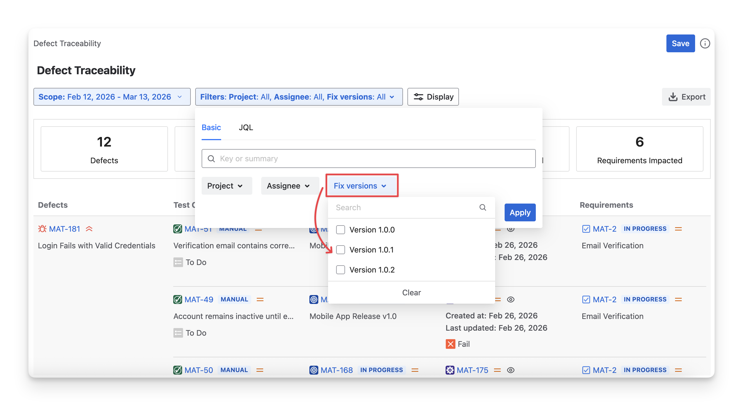Screen dimensions: 743x406
Task: Click the eye icon next to MAT-175
Action: pyautogui.click(x=510, y=370)
